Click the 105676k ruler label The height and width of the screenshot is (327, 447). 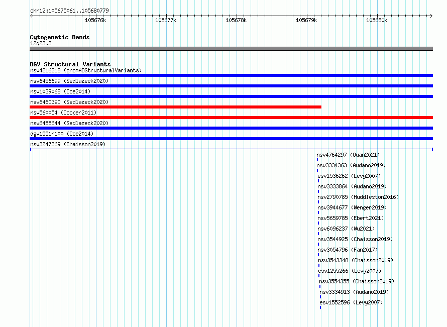[95, 20]
